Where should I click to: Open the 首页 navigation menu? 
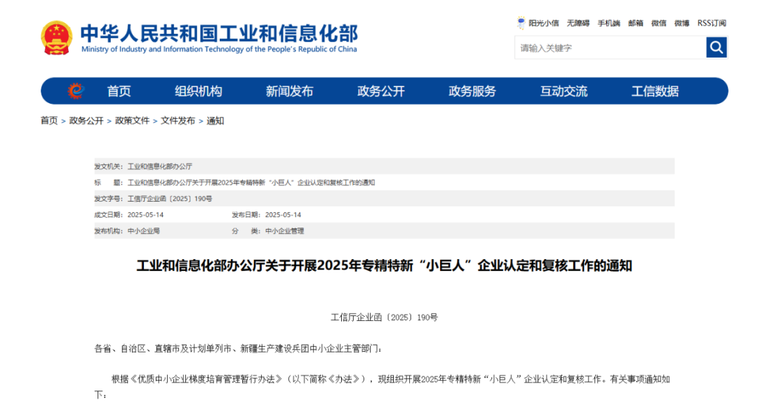pyautogui.click(x=118, y=91)
